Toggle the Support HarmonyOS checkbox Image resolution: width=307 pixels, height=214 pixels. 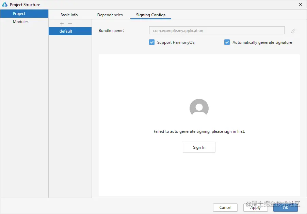[x=152, y=42]
